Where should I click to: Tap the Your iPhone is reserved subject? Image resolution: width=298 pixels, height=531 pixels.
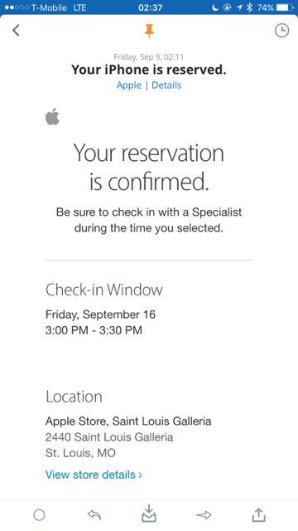click(x=149, y=70)
